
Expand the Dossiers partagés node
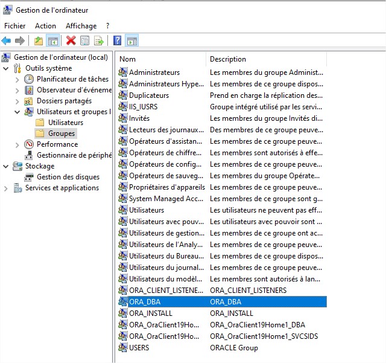coord(17,101)
